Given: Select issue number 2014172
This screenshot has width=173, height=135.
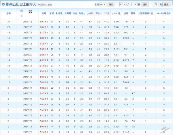Looking at the screenshot, I should (27, 71).
